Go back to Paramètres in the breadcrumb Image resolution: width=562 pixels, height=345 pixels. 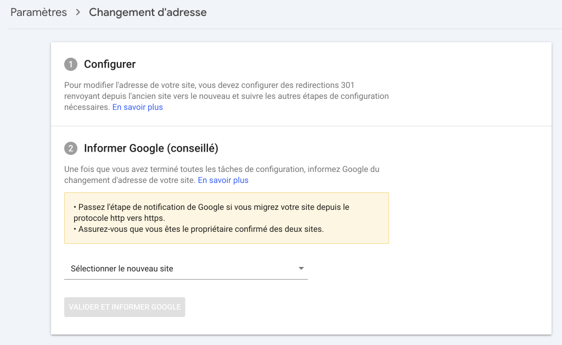click(x=38, y=12)
